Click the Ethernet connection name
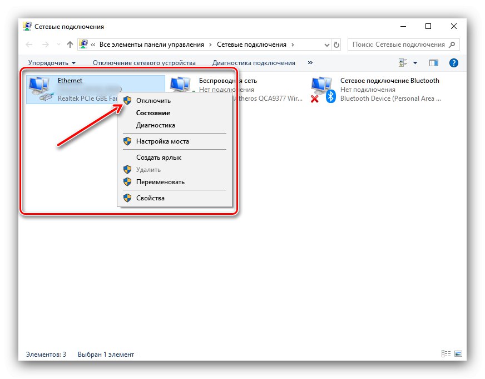The width and height of the screenshot is (485, 379). click(70, 81)
